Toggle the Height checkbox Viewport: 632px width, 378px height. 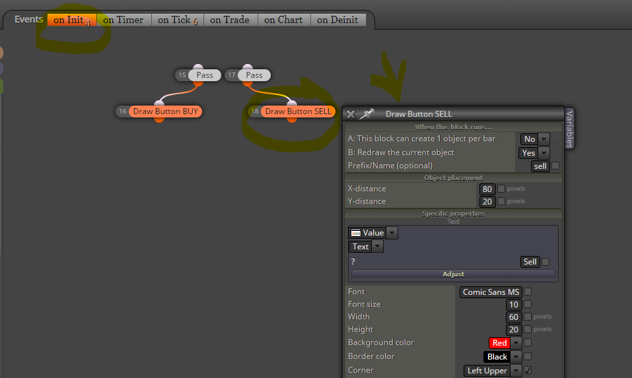pyautogui.click(x=528, y=329)
